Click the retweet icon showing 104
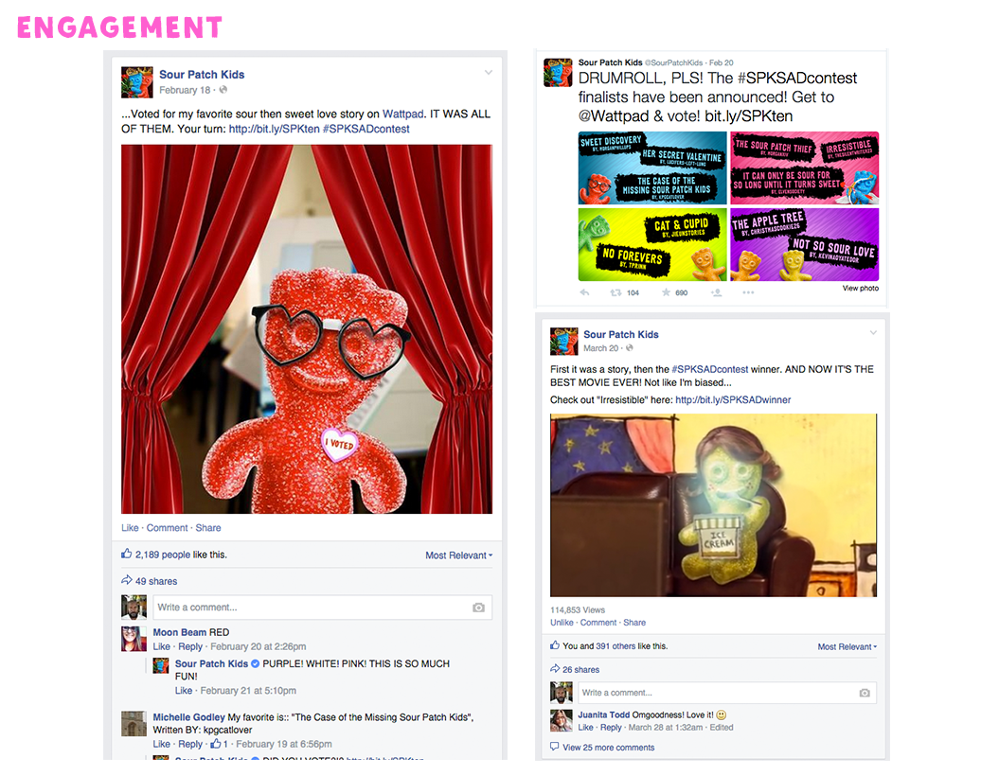The image size is (999, 776). 615,292
